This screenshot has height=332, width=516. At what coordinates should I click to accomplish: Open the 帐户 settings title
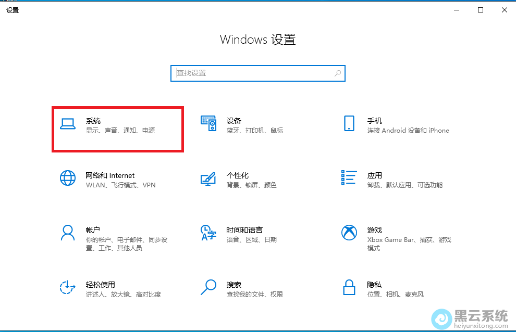[93, 230]
